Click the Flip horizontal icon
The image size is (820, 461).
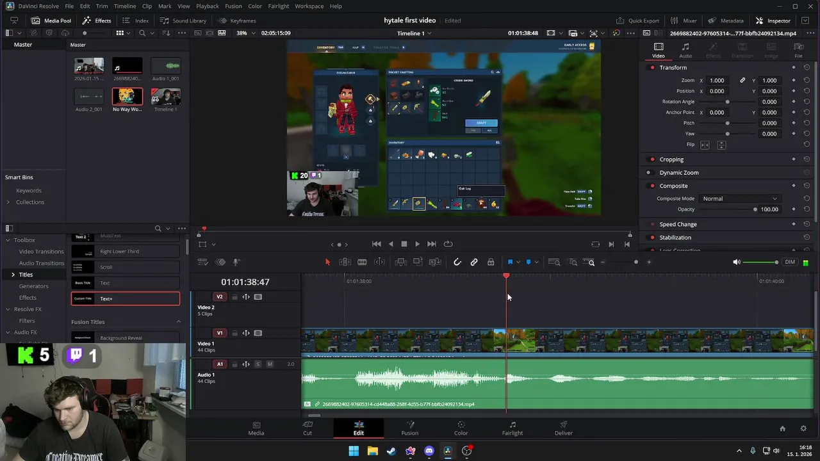coord(705,145)
